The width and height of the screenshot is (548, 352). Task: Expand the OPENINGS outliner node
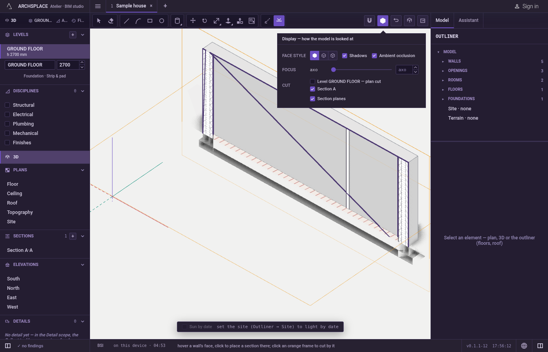443,71
